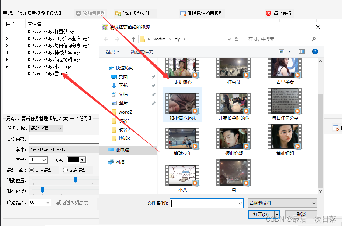The image size is (342, 226).
Task: Click the 文字内容 text field
Action: tap(64, 139)
